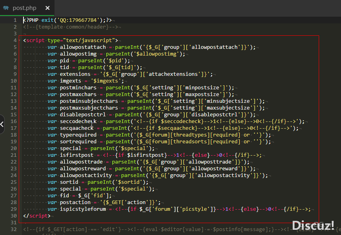Click variable name allowpostimg on line 6
This screenshot has height=235, width=341.
click(78, 54)
